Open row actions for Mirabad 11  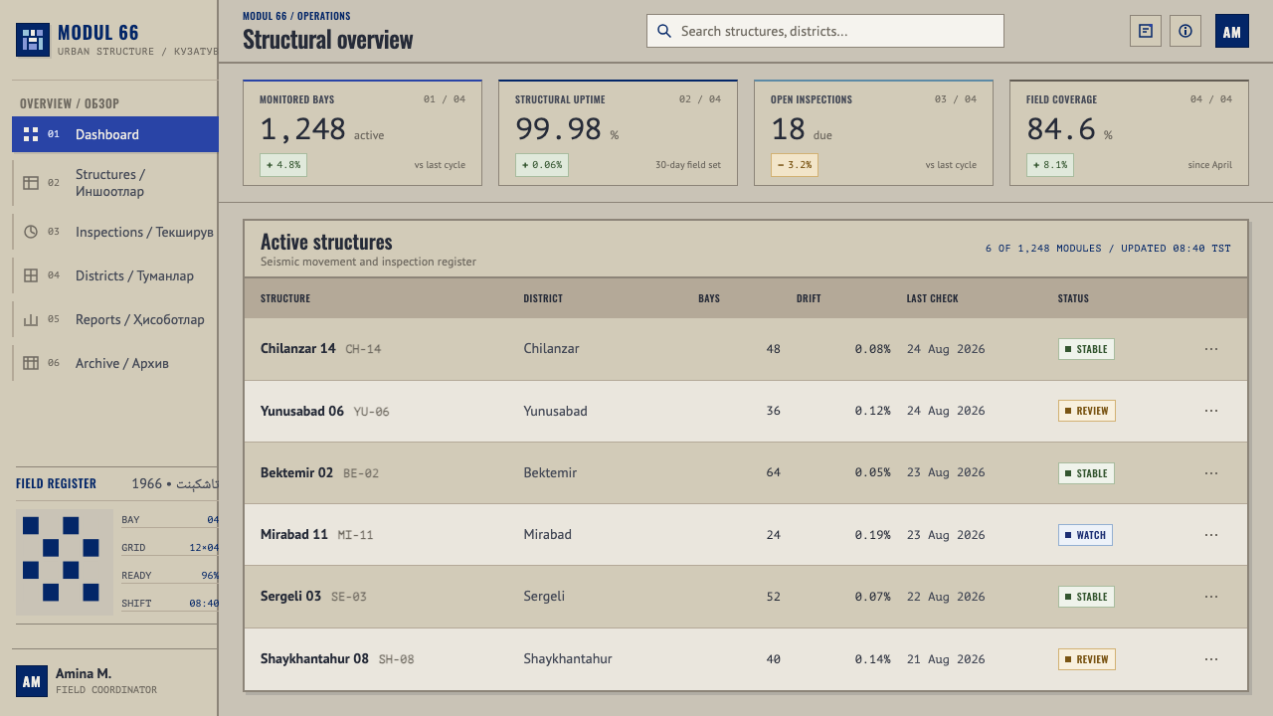click(1210, 535)
